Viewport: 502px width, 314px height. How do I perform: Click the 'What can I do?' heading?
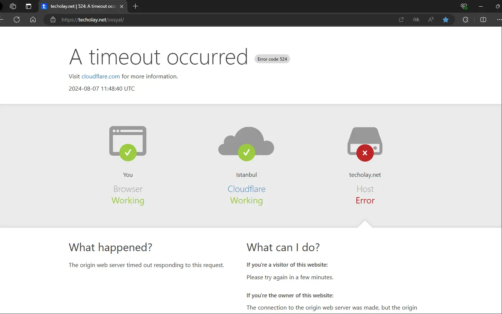click(283, 247)
